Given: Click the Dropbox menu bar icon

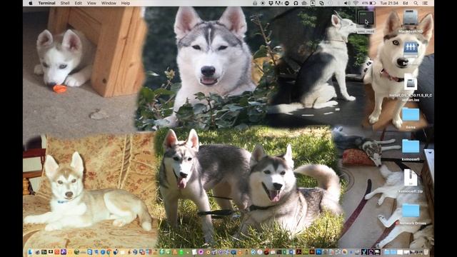Looking at the screenshot, I should (x=271, y=3).
